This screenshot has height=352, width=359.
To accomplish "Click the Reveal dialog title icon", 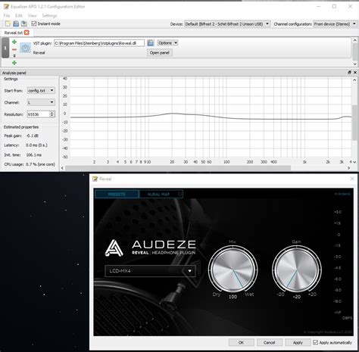I will click(x=95, y=179).
